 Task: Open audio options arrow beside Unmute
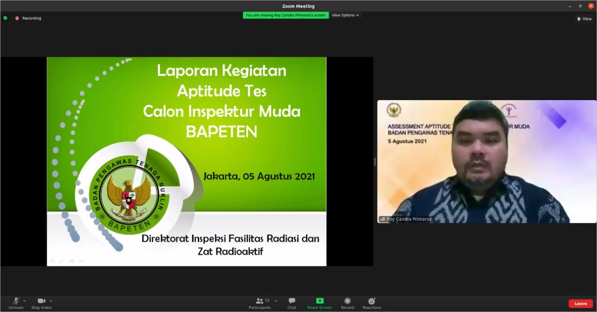(x=24, y=301)
